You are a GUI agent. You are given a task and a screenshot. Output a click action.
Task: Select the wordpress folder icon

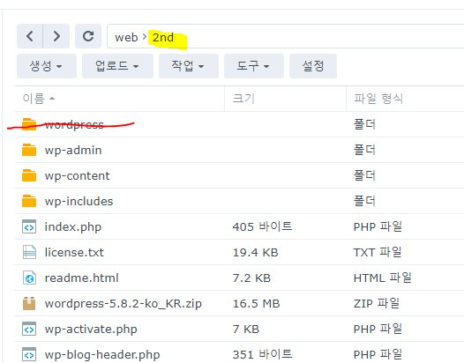click(x=29, y=124)
